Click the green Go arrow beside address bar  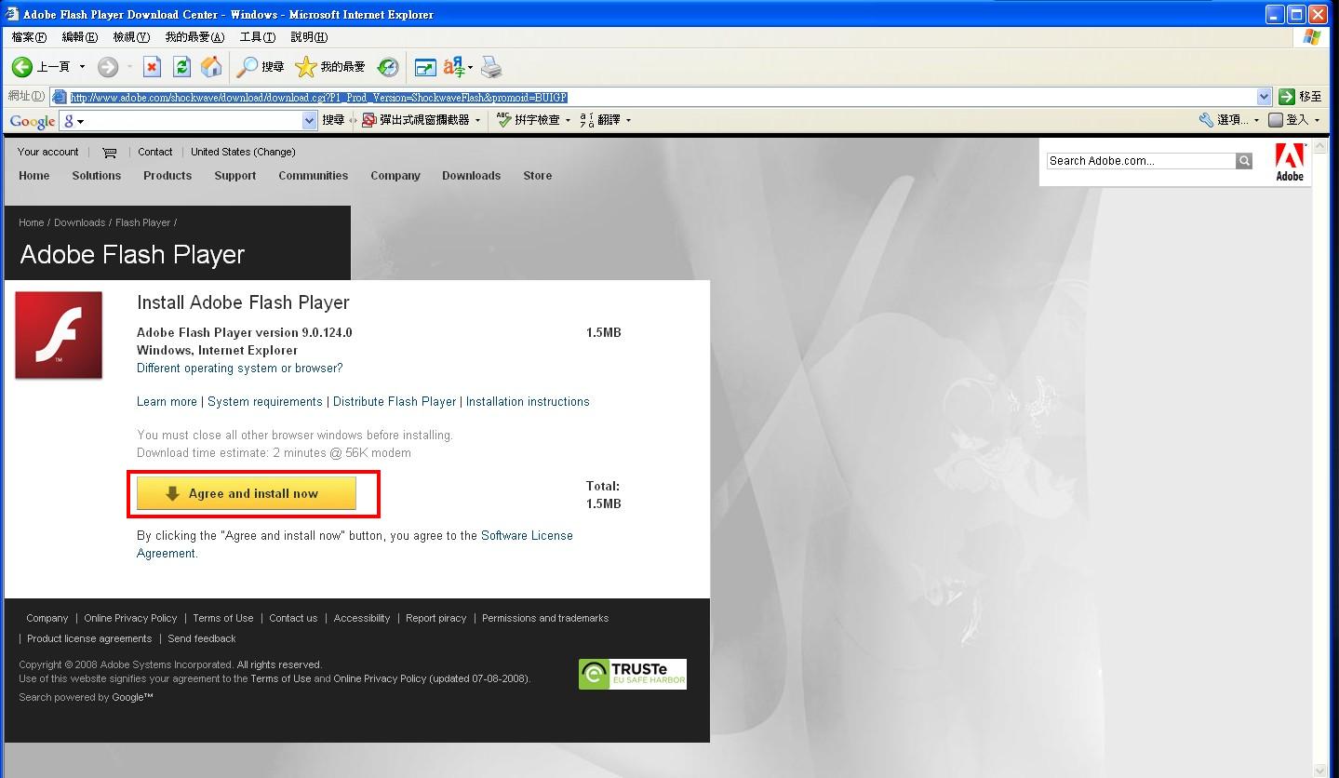pos(1287,97)
